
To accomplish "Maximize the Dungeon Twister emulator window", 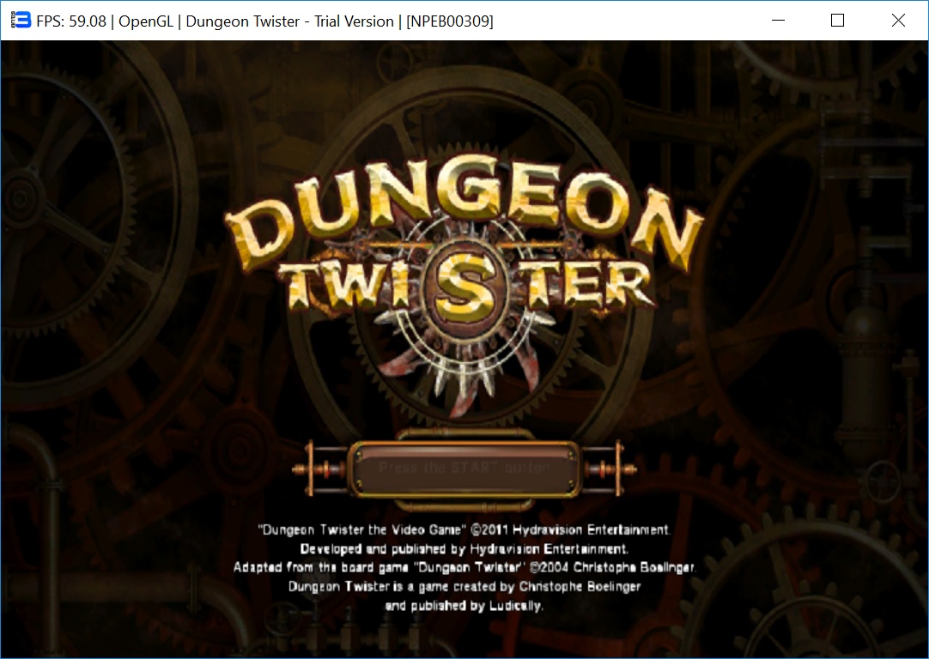I will [x=837, y=21].
